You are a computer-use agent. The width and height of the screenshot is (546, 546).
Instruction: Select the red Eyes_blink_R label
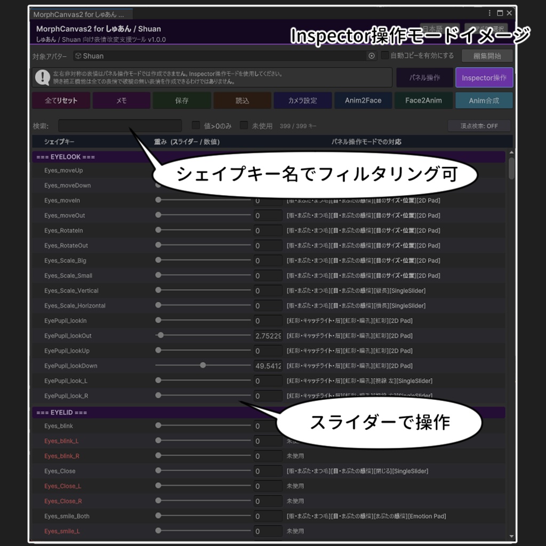point(62,456)
